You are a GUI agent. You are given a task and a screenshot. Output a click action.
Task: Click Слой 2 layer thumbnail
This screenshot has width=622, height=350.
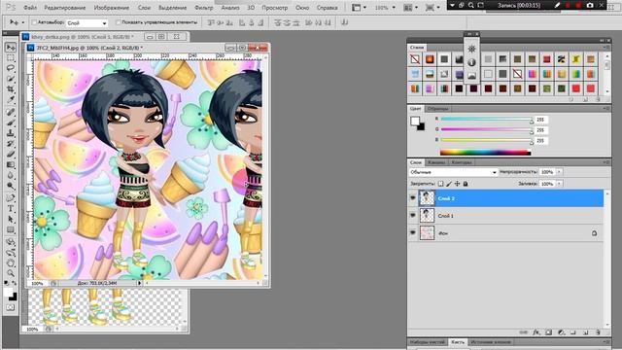pos(427,198)
